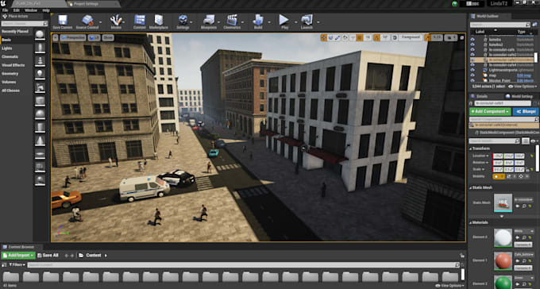Click the Content toolbar icon
Screen dimensions: 540x289
click(140, 22)
